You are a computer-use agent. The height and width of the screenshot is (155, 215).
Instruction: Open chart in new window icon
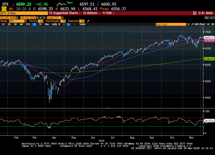pos(195,13)
